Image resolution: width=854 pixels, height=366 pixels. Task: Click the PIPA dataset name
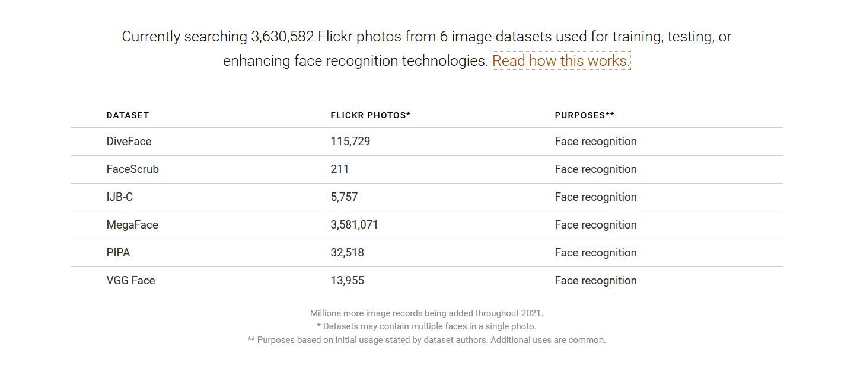[118, 253]
